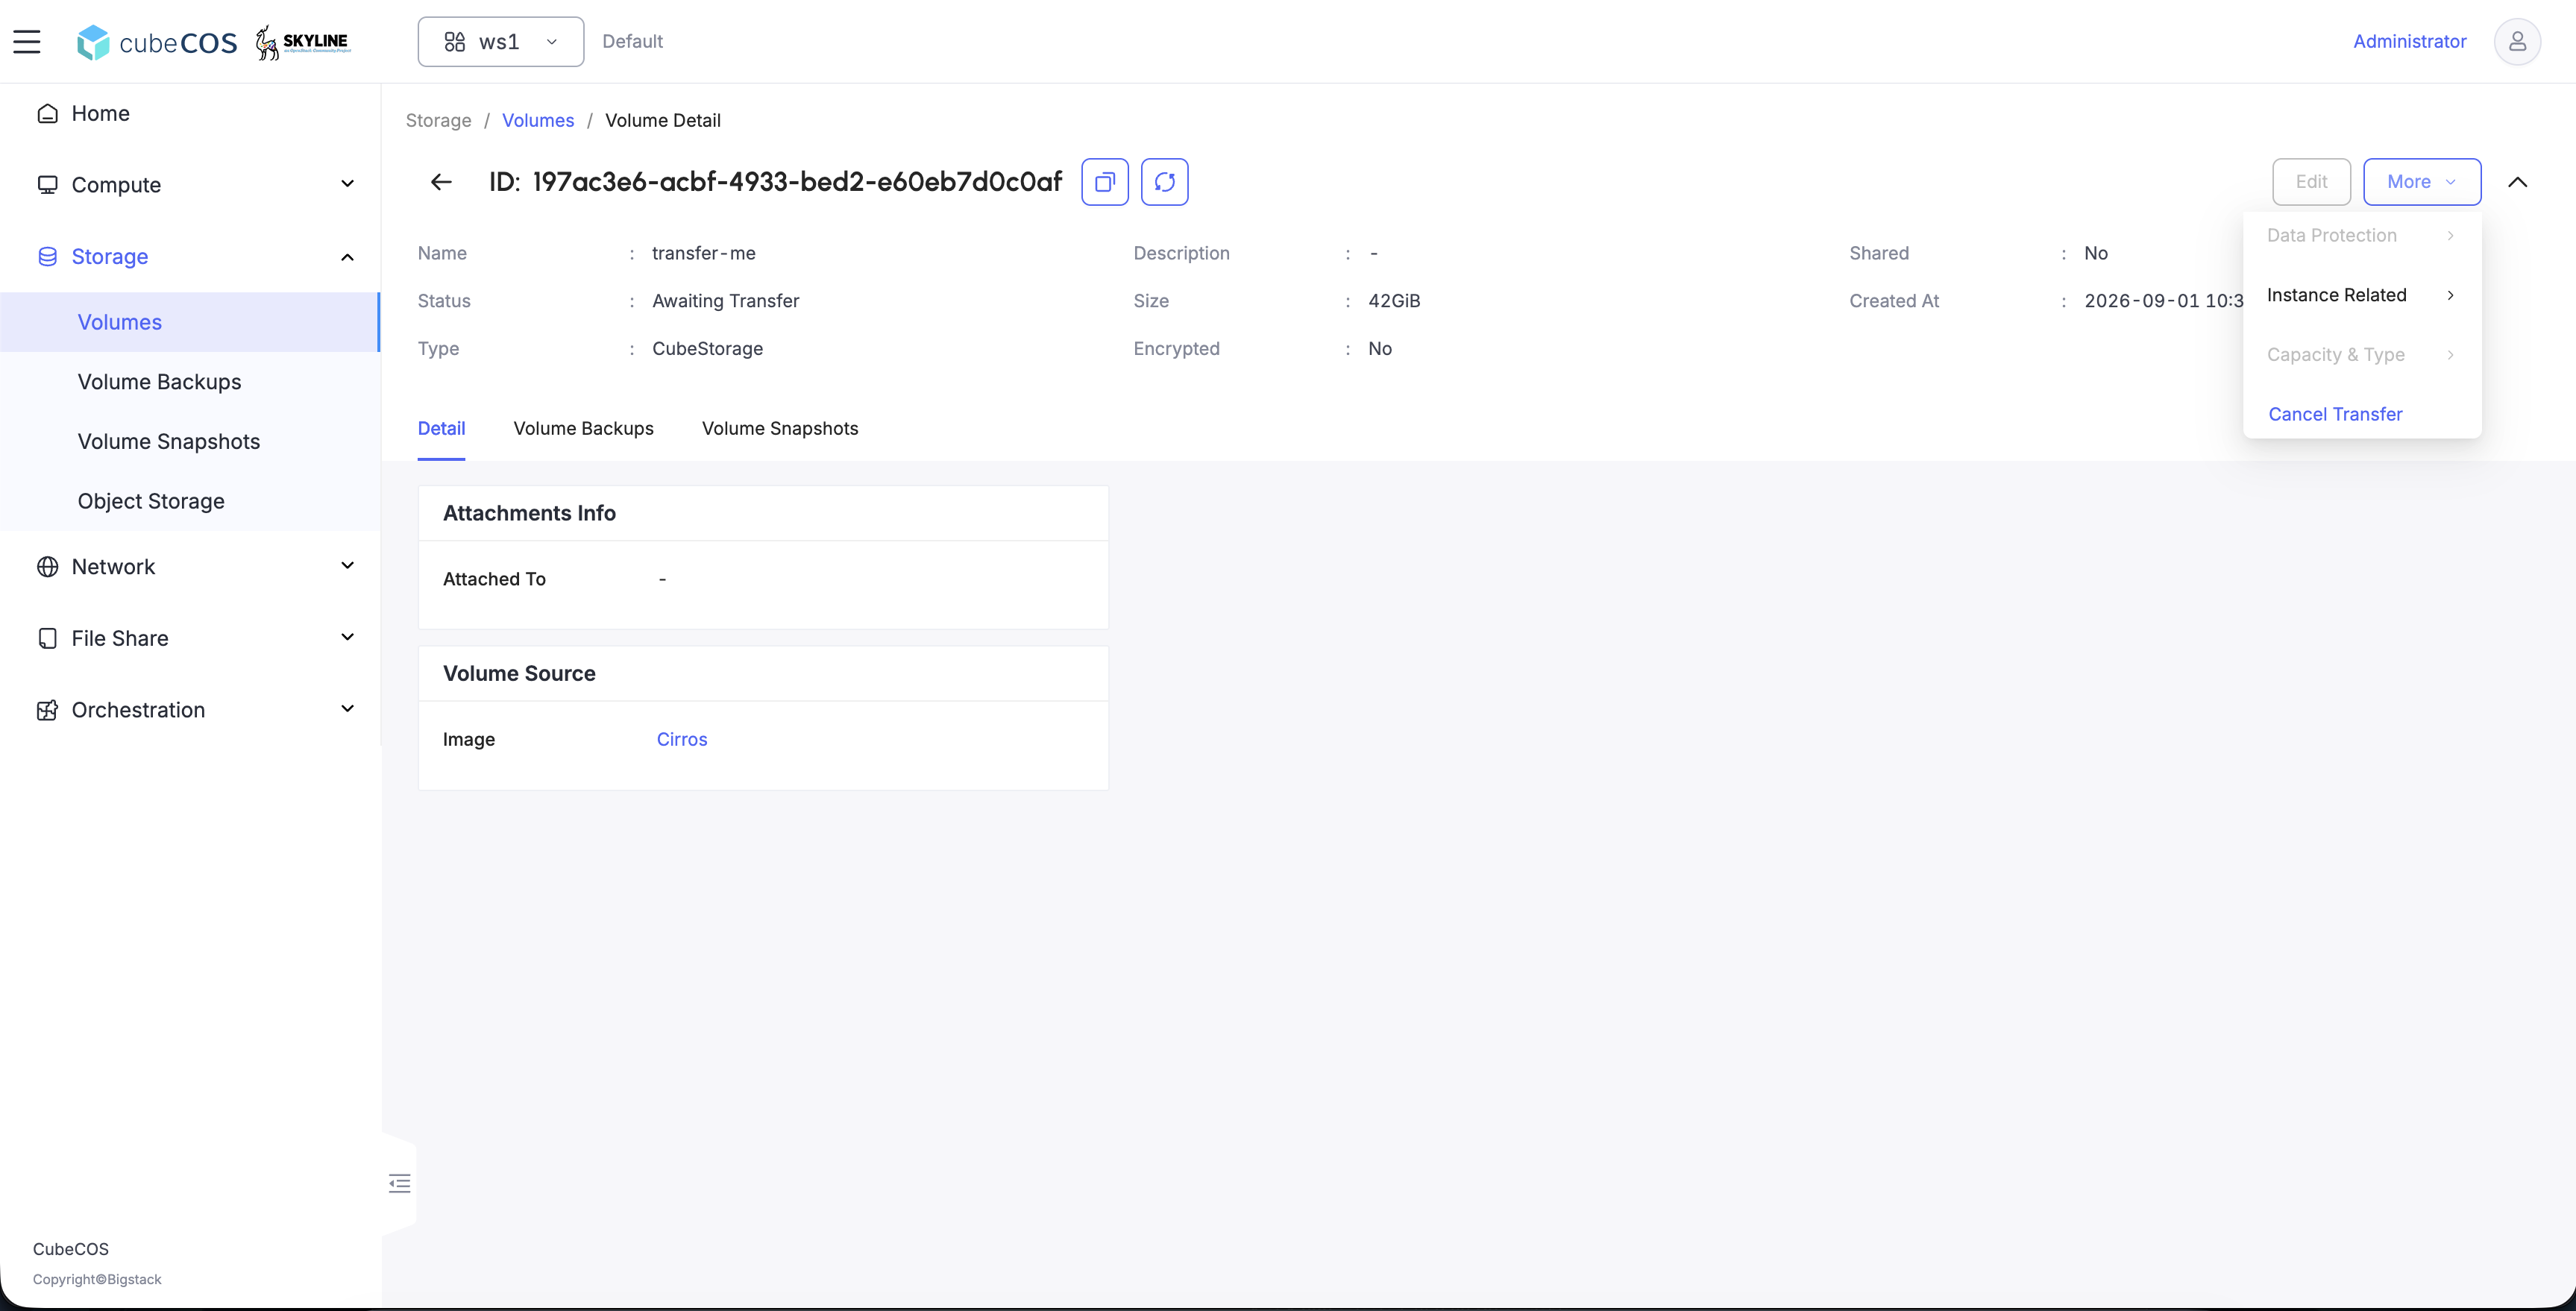This screenshot has width=2576, height=1311.
Task: Click the Compute monitor icon
Action: (47, 185)
